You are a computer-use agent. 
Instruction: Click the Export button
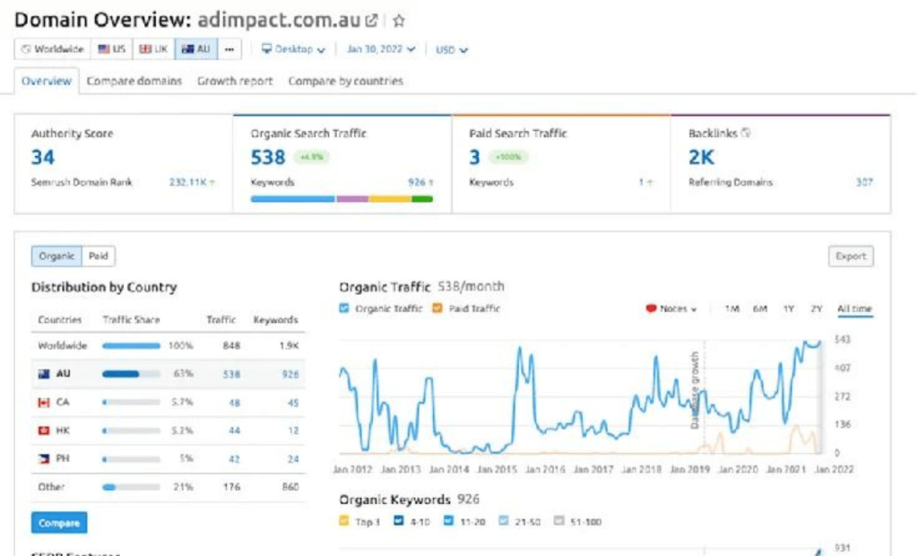[850, 256]
